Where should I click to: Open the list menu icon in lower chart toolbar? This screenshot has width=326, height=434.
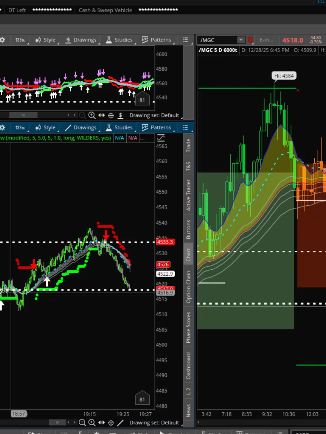coord(186,128)
